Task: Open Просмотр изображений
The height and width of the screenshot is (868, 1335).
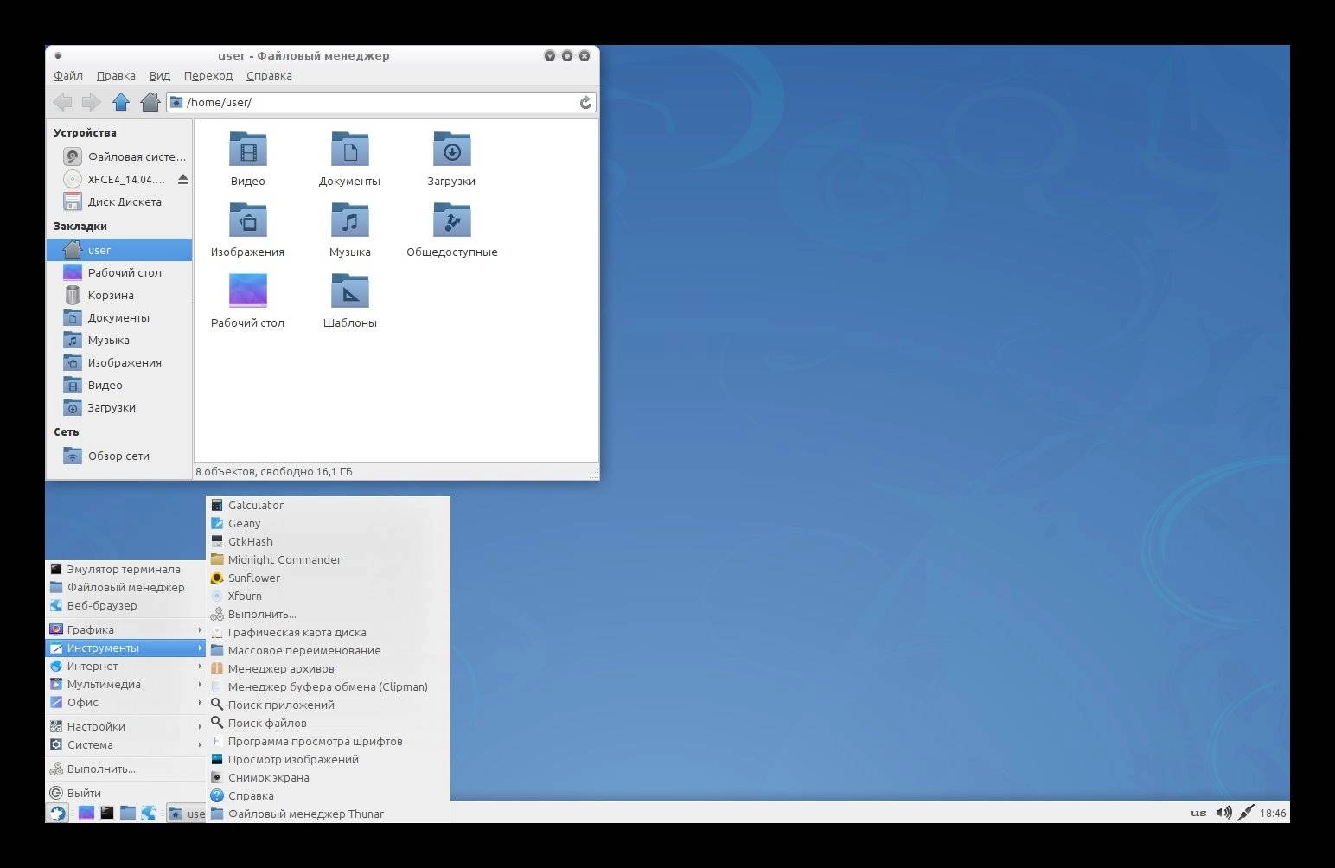Action: click(x=328, y=759)
